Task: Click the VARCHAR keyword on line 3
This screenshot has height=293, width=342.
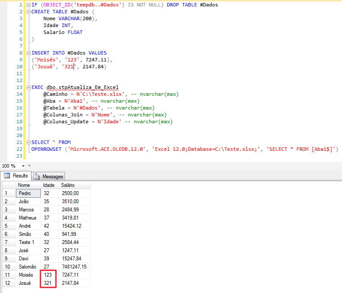Action: pos(69,18)
